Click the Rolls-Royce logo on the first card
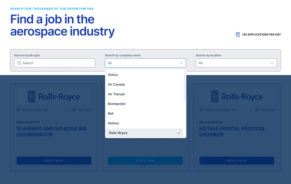 point(54,96)
